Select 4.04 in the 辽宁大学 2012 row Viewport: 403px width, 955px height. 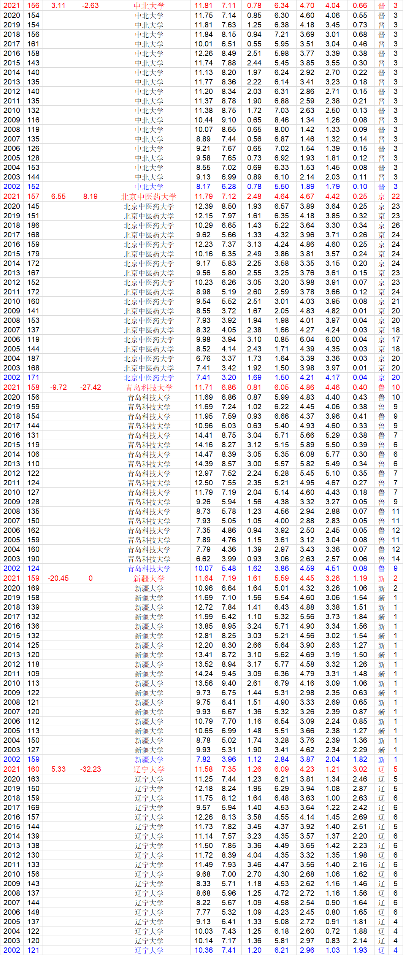point(254,855)
